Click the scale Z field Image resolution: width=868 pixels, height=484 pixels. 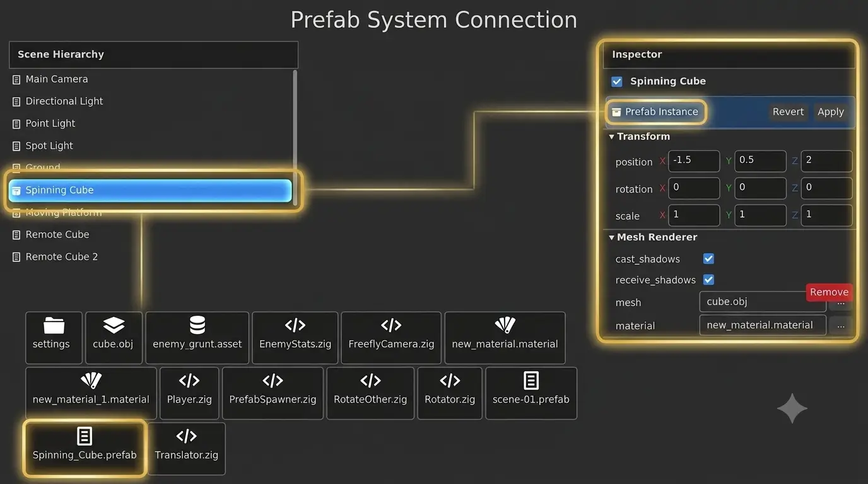[826, 215]
